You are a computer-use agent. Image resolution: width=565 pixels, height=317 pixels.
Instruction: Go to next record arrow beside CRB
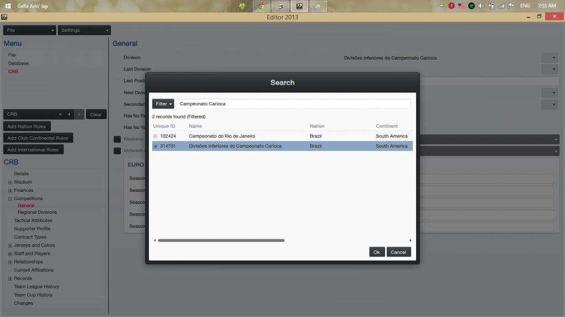point(79,114)
